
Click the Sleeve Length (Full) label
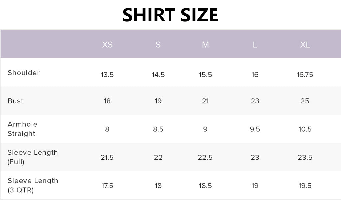32,157
